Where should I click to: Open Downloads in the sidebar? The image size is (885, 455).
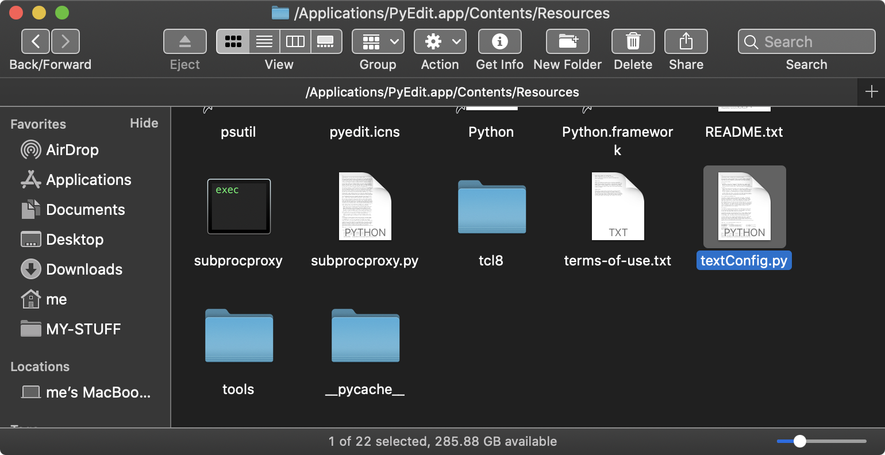pos(72,269)
